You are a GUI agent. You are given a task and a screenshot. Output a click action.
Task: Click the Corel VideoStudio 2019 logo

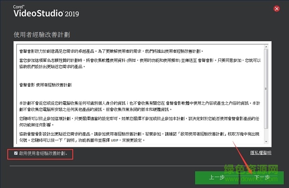[46, 11]
